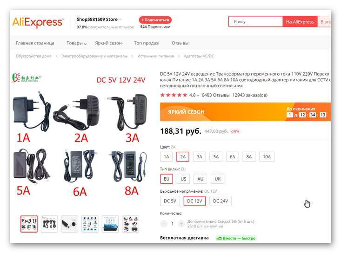The width and height of the screenshot is (341, 253).
Task: Expand the 4.8 rating dropdown chevron
Action: tap(198, 95)
